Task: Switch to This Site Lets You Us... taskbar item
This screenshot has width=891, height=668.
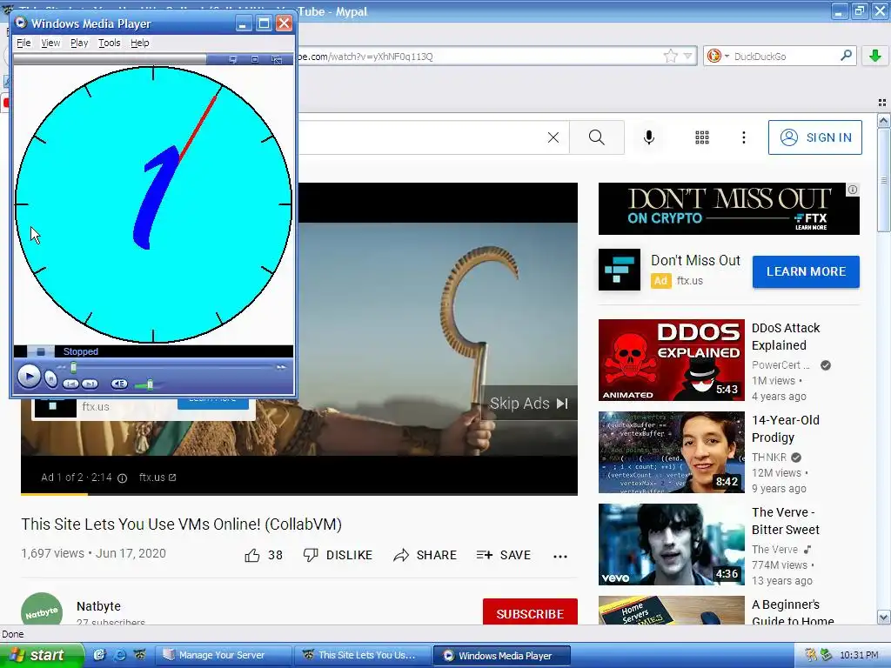Action: pyautogui.click(x=361, y=655)
